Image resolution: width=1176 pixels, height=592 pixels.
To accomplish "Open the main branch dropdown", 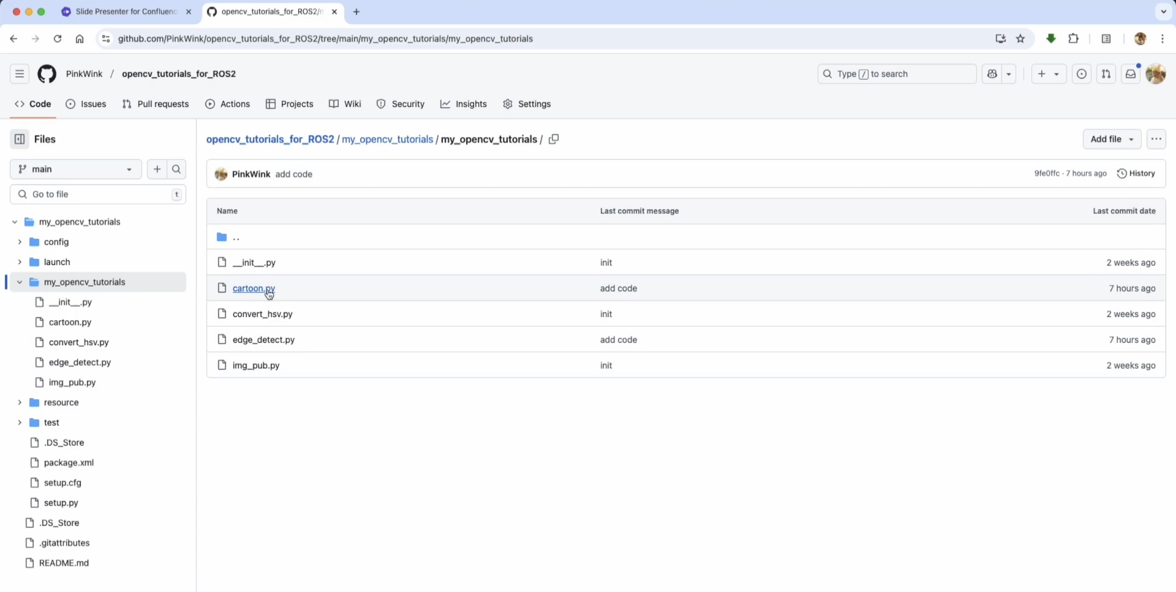I will 75,169.
